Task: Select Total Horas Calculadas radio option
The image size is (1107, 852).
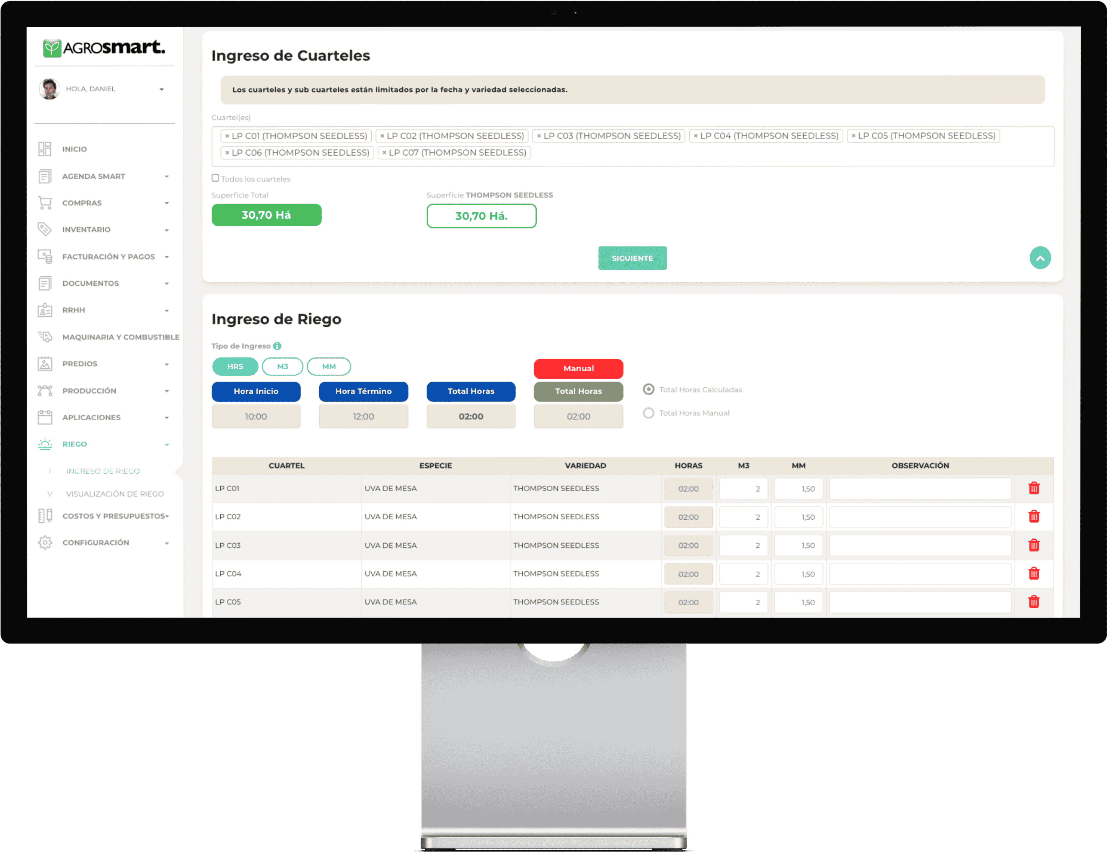Action: (648, 390)
